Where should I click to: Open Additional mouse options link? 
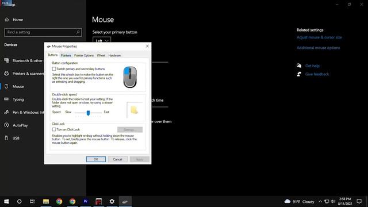(318, 48)
